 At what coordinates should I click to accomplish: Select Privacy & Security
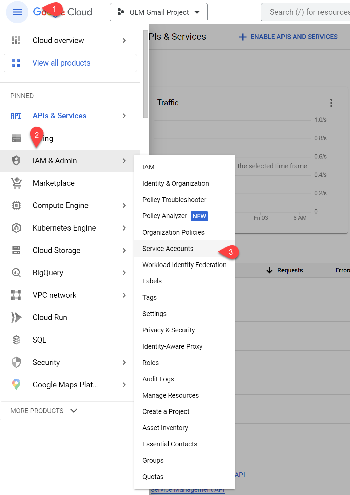tap(184, 330)
